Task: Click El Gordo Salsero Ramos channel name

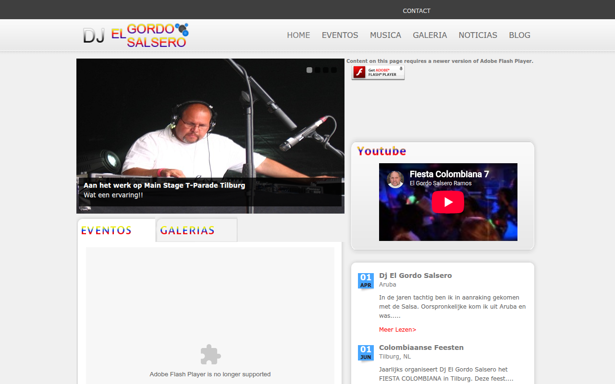Action: click(441, 183)
